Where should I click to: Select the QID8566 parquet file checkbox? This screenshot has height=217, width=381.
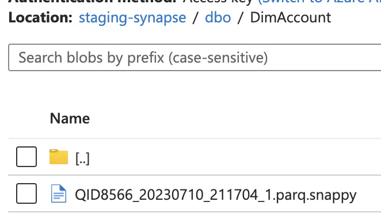tap(26, 193)
